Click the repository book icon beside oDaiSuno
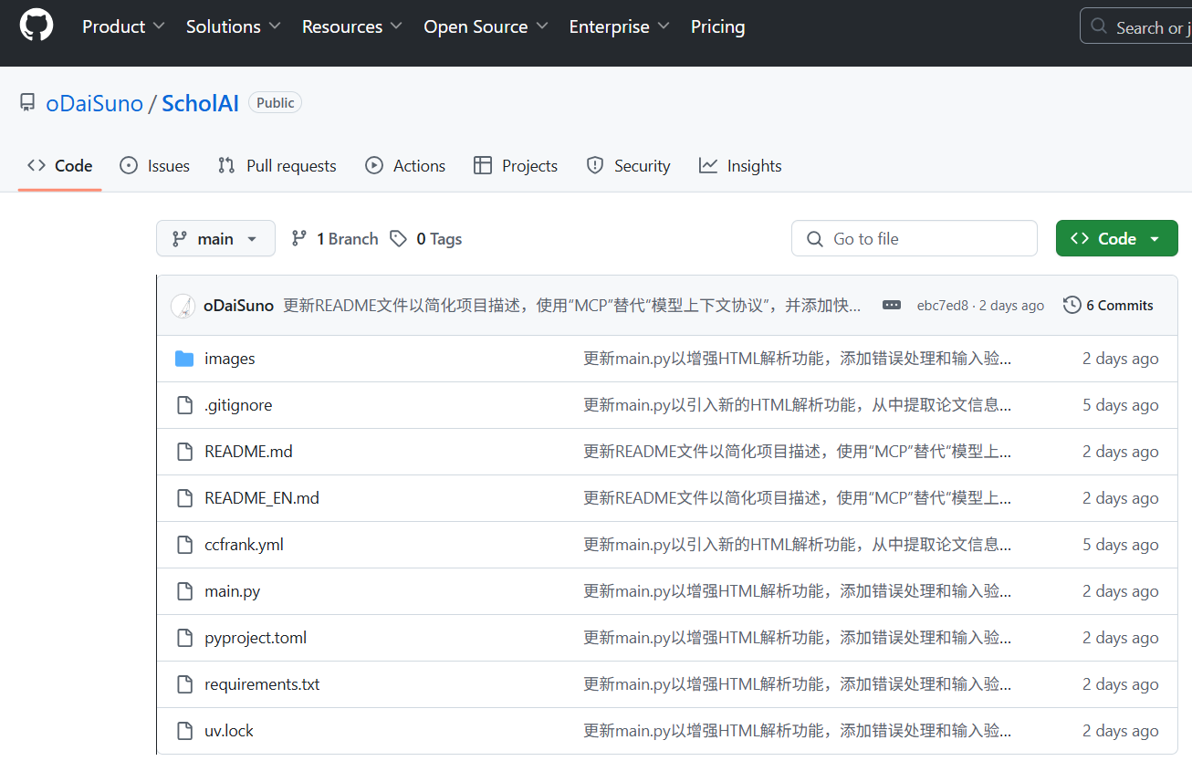Viewport: 1192px width, 761px height. (27, 103)
